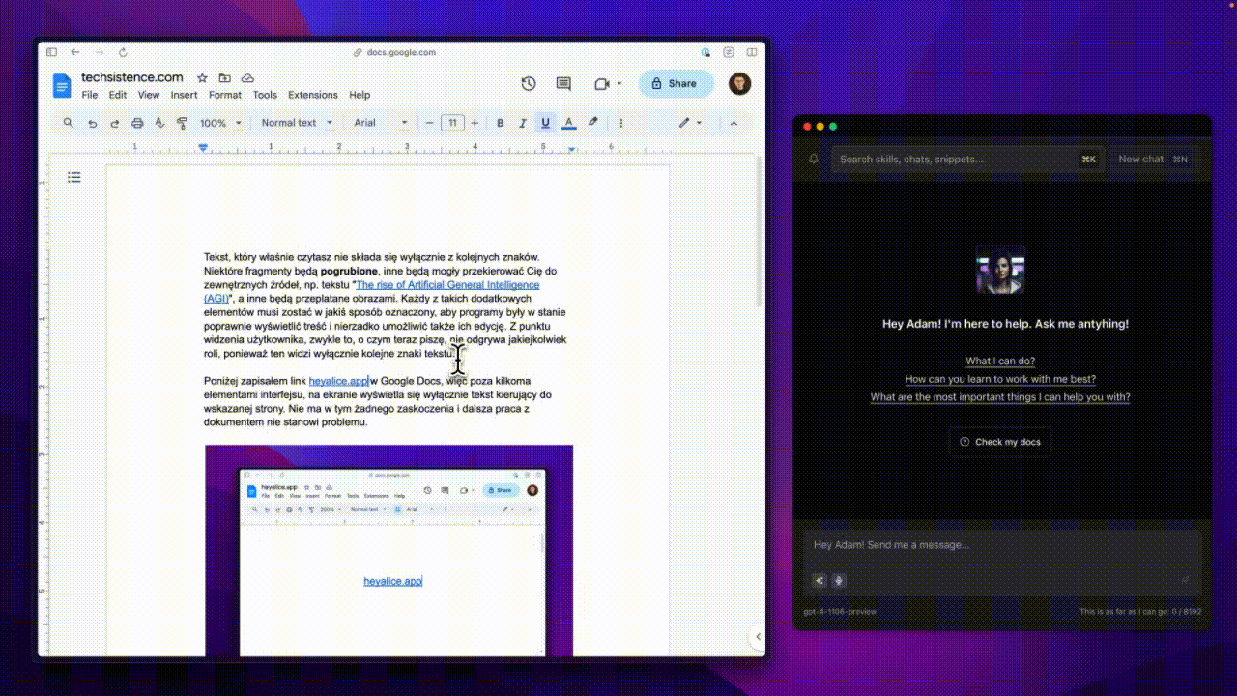Start a New chat in Alice

coord(1153,159)
